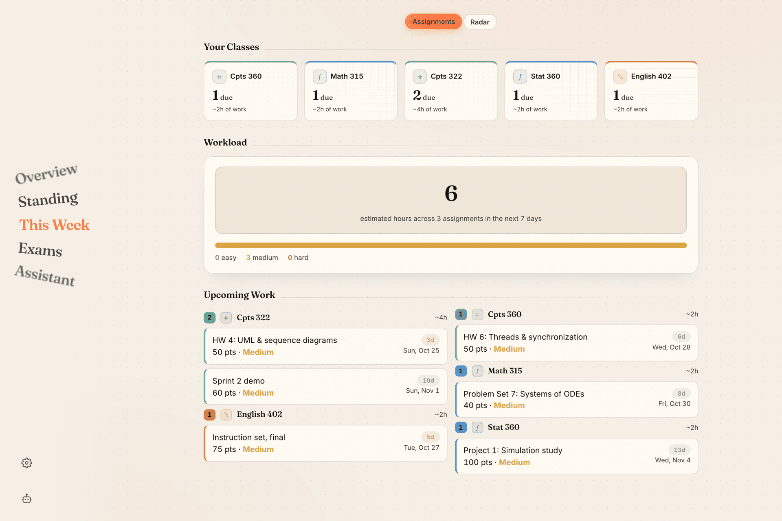
Task: Click hash icon beside Cpts 360 in Upcoming Work
Action: (477, 314)
